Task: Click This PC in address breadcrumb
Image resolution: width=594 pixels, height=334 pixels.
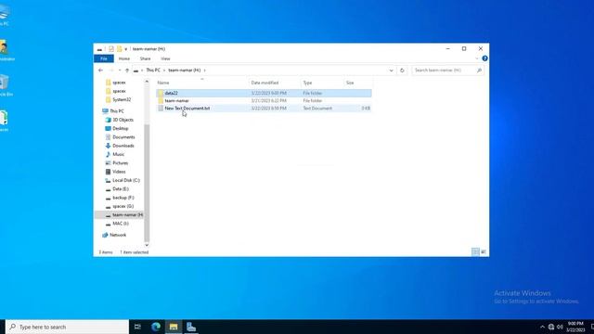Action: coord(153,71)
